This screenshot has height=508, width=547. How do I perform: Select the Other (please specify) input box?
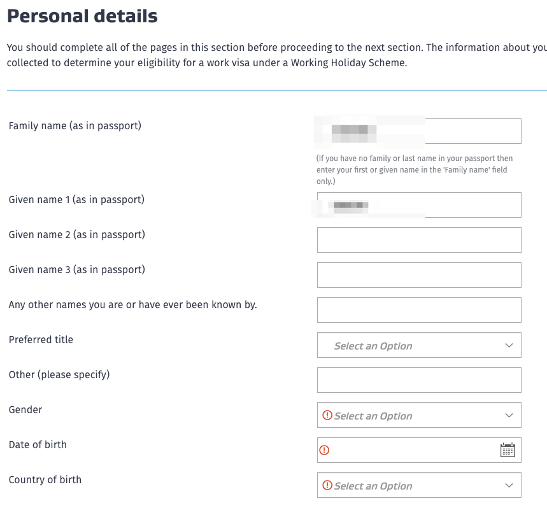[419, 380]
